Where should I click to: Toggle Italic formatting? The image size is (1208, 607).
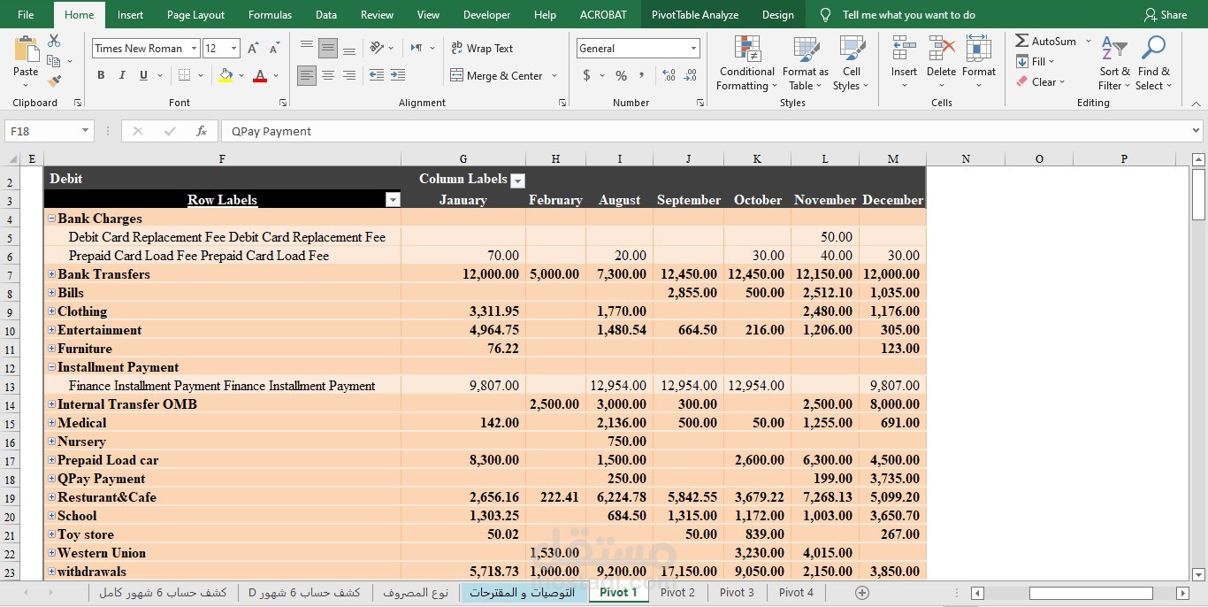122,76
